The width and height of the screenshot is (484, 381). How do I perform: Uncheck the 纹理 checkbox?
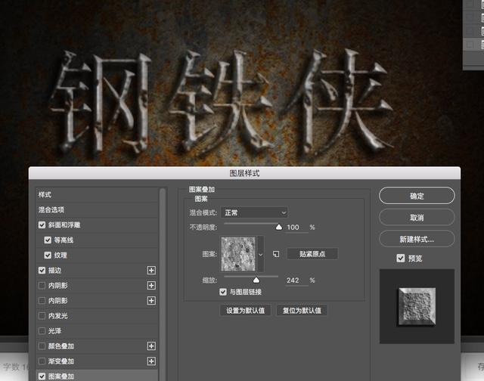(48, 255)
